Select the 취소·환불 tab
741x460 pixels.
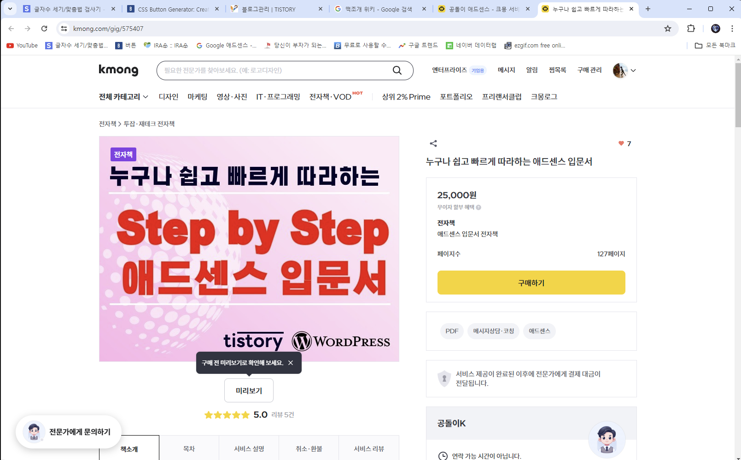tap(309, 448)
